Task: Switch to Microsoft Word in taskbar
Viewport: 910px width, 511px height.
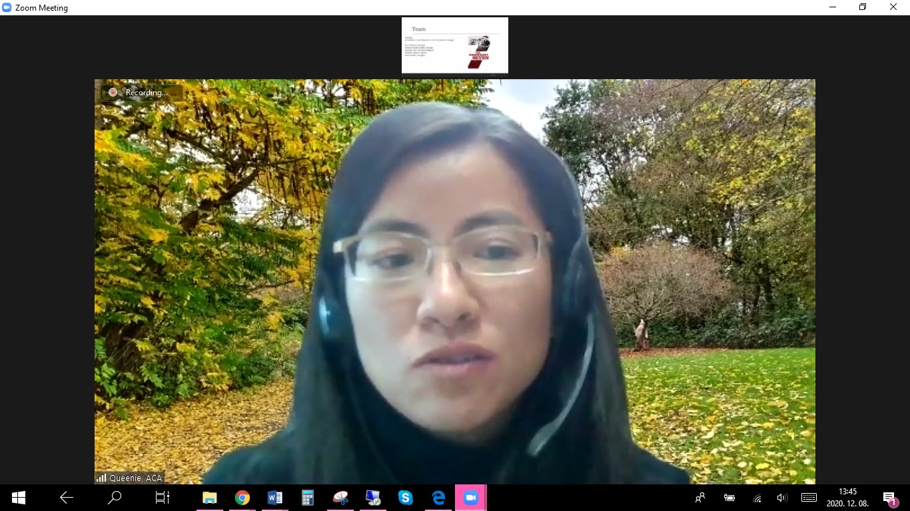Action: point(274,498)
